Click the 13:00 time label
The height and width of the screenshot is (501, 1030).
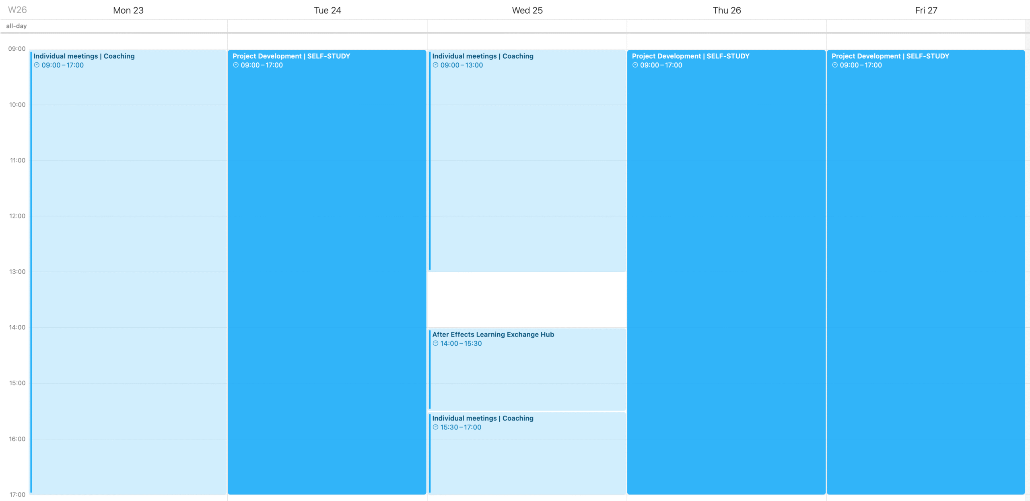pyautogui.click(x=17, y=272)
